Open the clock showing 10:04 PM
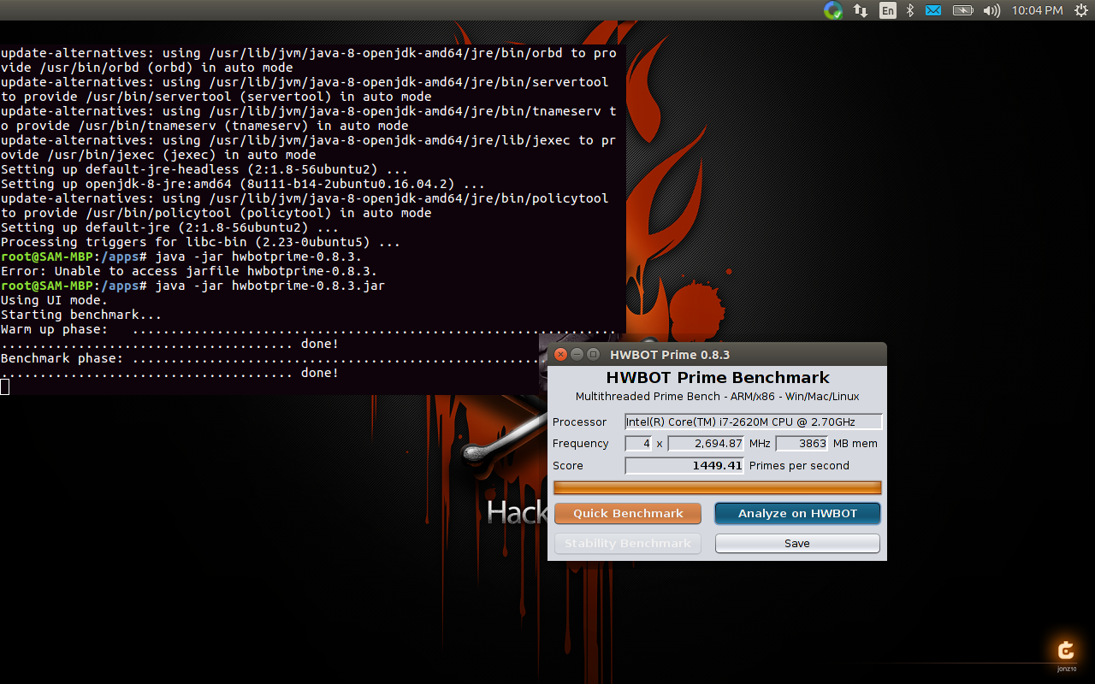The image size is (1095, 684). click(1037, 10)
